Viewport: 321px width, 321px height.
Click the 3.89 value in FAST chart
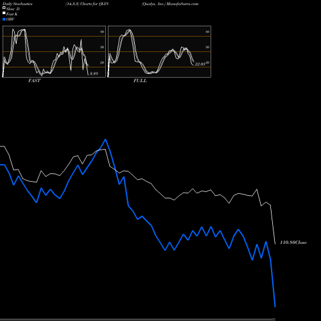point(94,73)
